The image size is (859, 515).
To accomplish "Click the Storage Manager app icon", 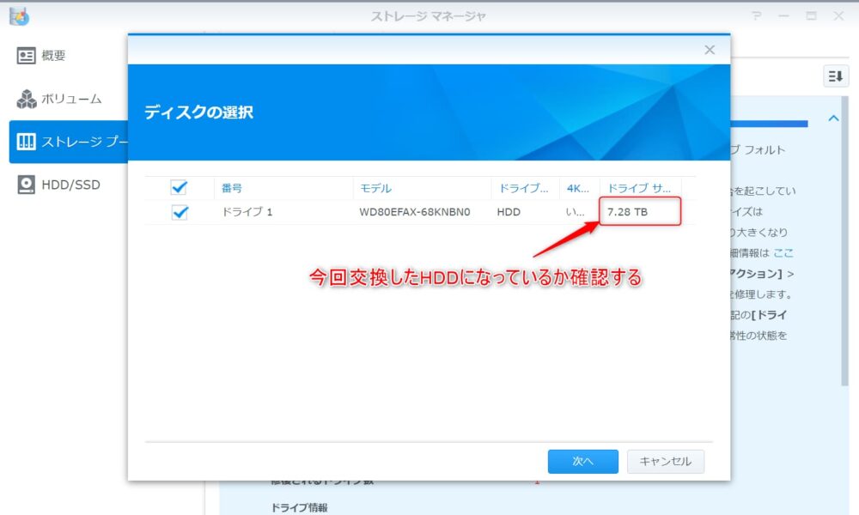I will tap(20, 16).
